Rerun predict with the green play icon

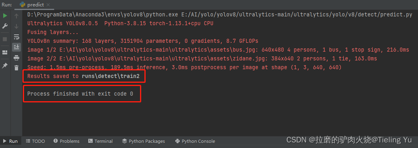pyautogui.click(x=5, y=16)
